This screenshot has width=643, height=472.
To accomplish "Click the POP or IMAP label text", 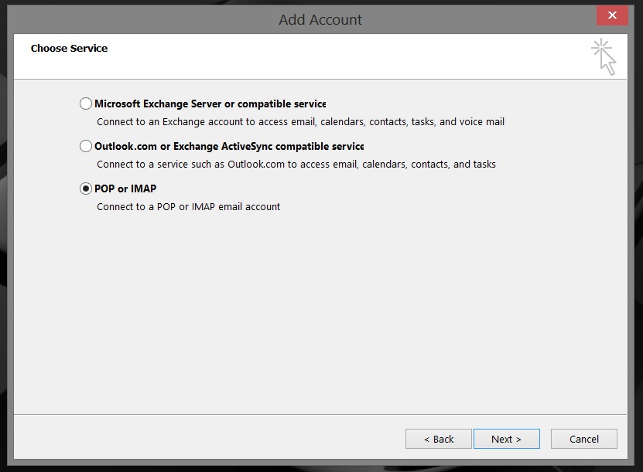I will tap(127, 188).
